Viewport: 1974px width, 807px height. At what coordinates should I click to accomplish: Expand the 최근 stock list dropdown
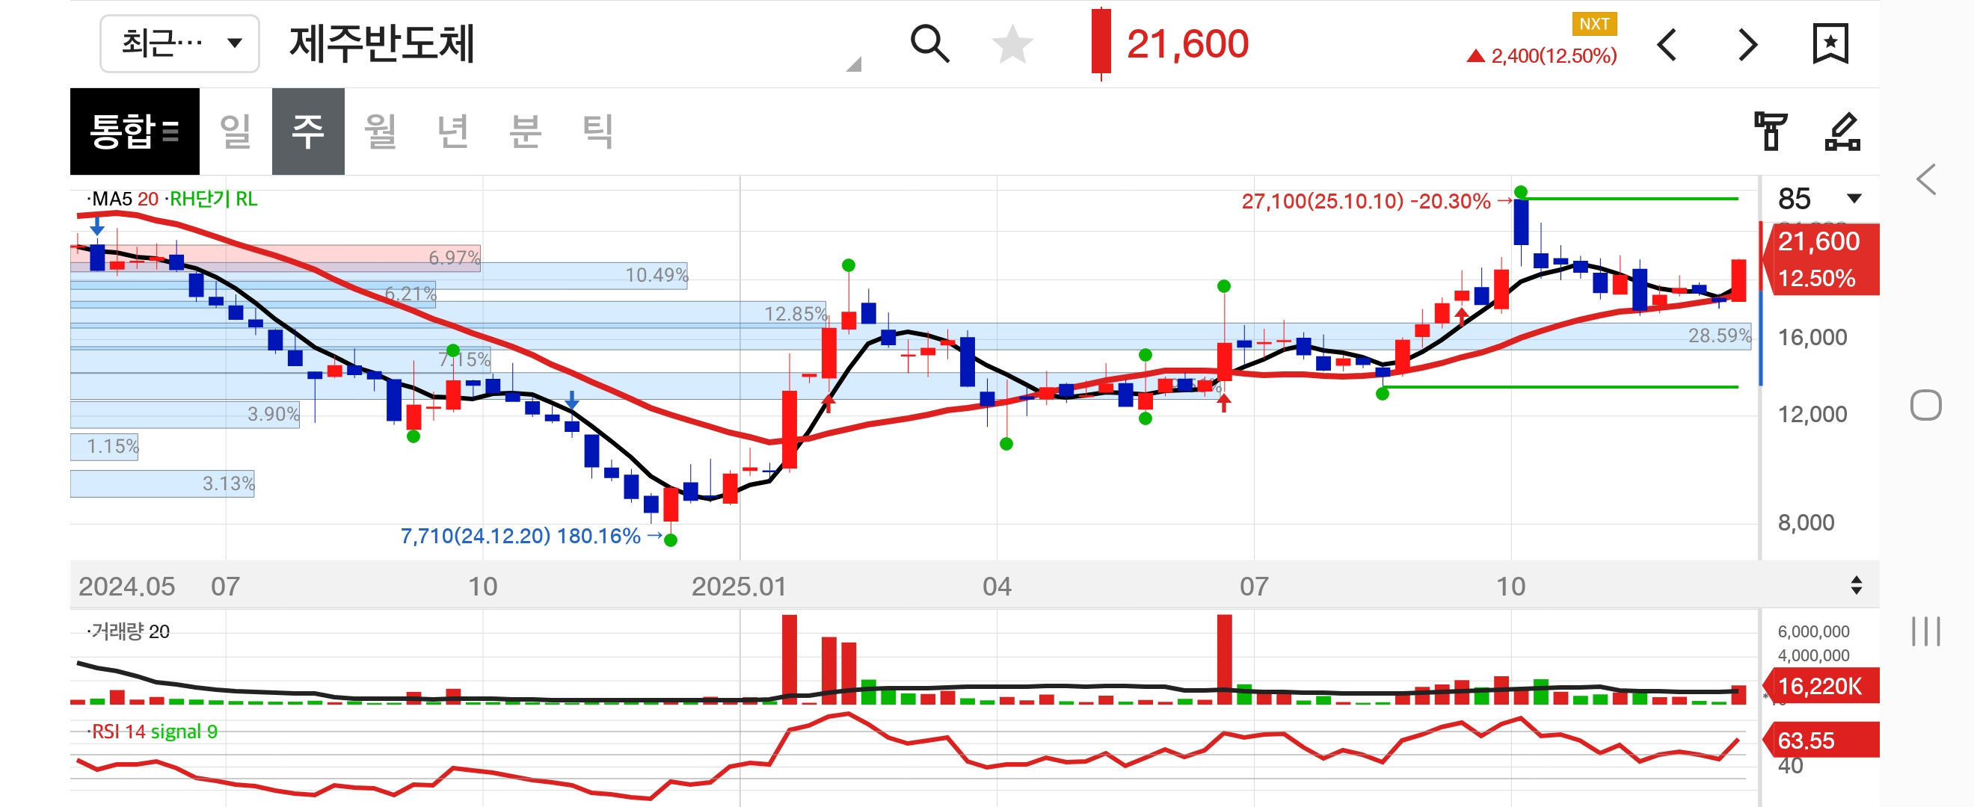[x=179, y=43]
